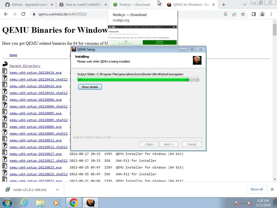The height and width of the screenshot is (208, 277).
Task: Close the How to install CollabVM tab
Action: pos(106,5)
